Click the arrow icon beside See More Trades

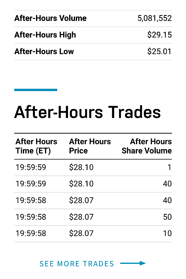[x=133, y=263]
